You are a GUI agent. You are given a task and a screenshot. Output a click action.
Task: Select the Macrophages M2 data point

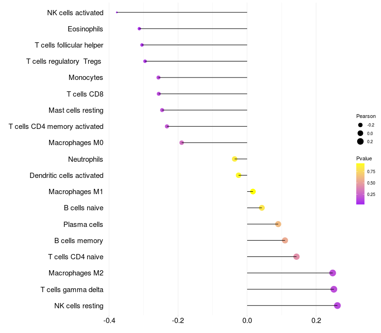[x=332, y=273]
